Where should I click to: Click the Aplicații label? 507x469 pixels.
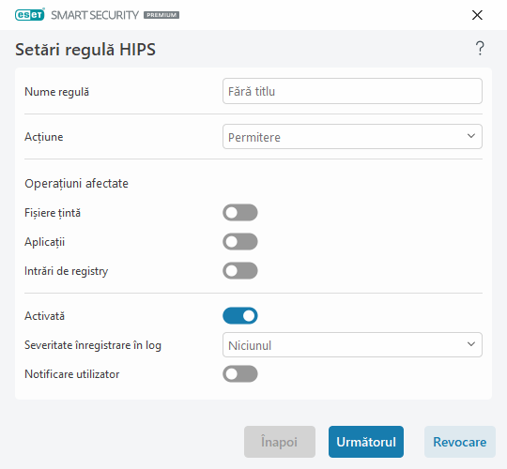[45, 242]
